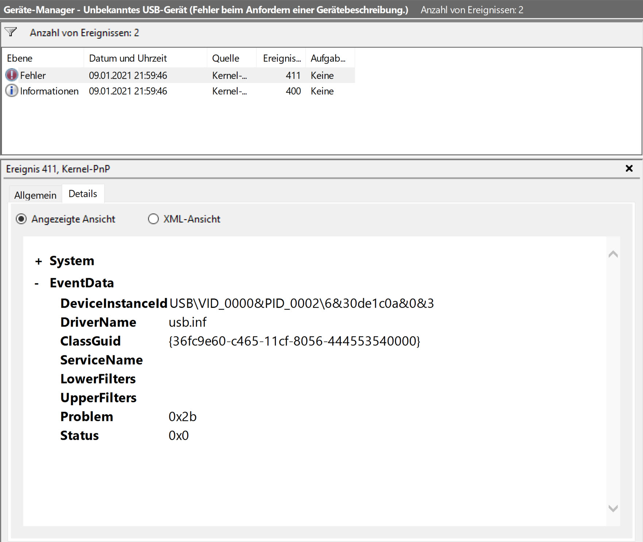Select the Angezeigte Ansicht radio button
The height and width of the screenshot is (542, 643).
click(21, 219)
